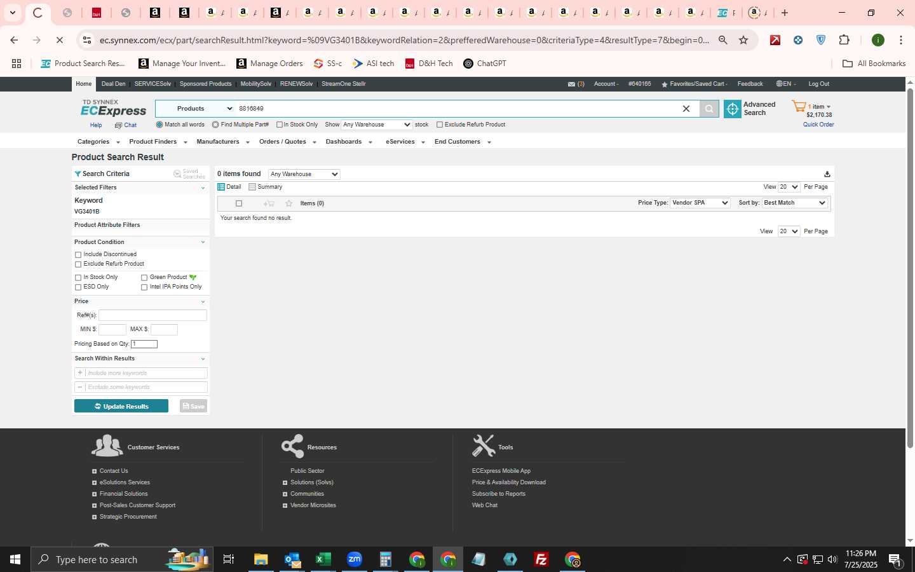This screenshot has width=915, height=572.
Task: Open warehouse dropdown next to items found
Action: (304, 174)
